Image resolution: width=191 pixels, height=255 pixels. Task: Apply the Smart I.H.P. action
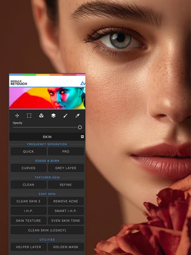pyautogui.click(x=66, y=211)
